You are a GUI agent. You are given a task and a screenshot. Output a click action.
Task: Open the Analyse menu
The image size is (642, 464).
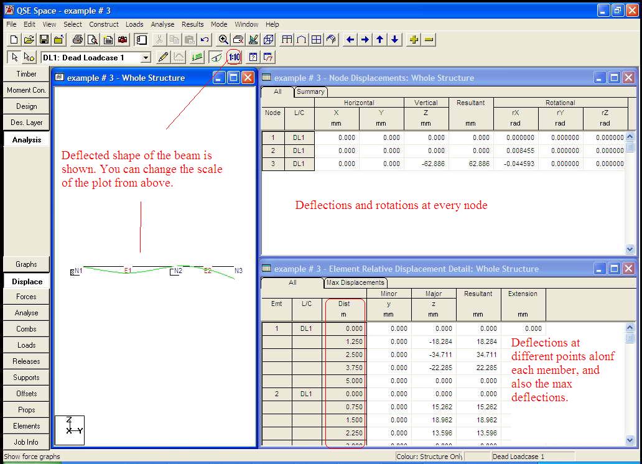162,24
